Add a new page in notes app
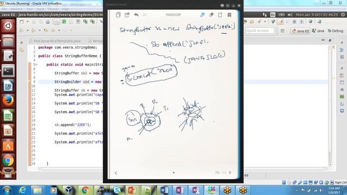Image resolution: width=347 pixels, height=195 pixels. [220, 15]
